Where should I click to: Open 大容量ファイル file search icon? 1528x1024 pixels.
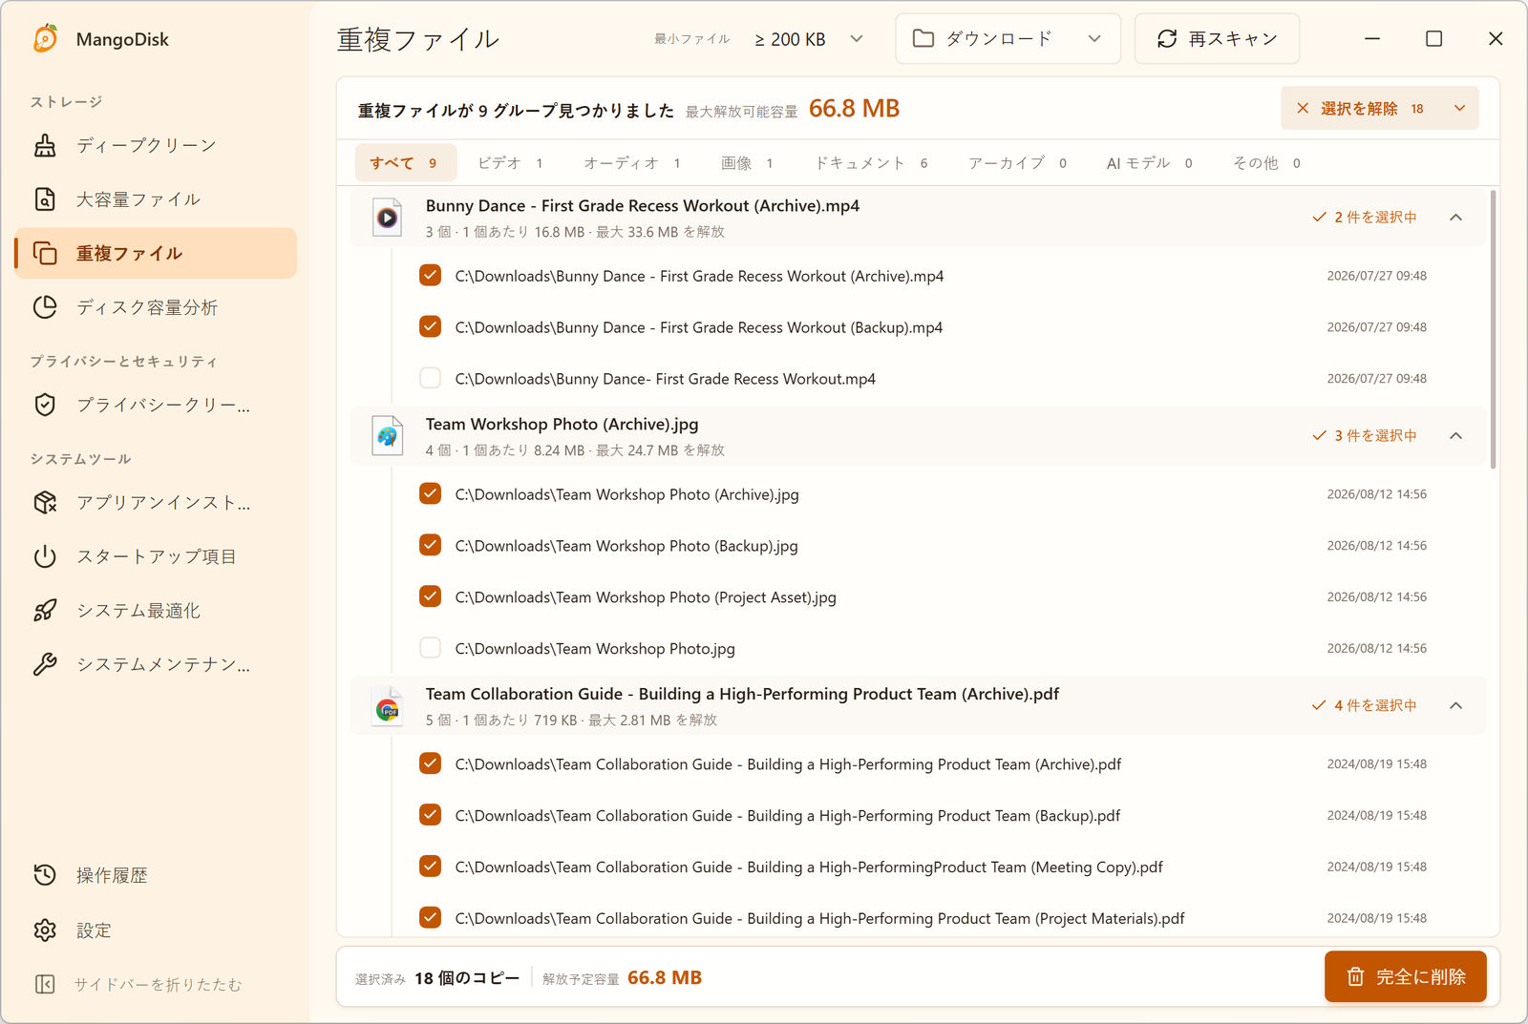[x=45, y=199]
